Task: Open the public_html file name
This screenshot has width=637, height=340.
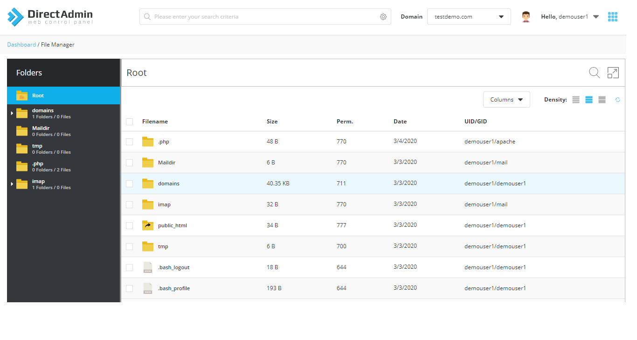Action: pyautogui.click(x=173, y=225)
